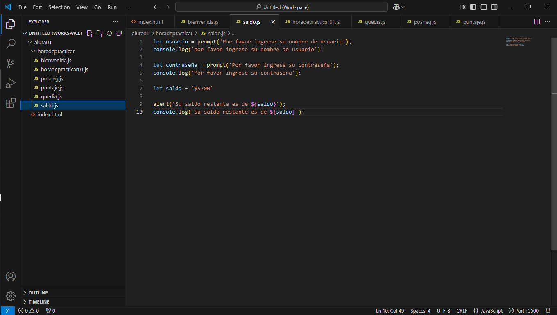Screen dimensions: 557x315
Task: Open Explorer views and more actions
Action: [115, 22]
